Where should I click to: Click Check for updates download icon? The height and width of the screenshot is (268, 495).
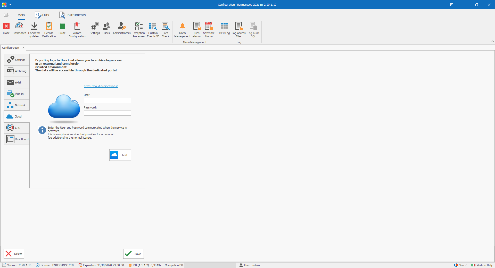(x=34, y=26)
